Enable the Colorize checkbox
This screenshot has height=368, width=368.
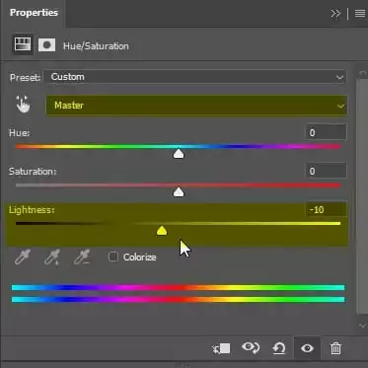coord(113,257)
